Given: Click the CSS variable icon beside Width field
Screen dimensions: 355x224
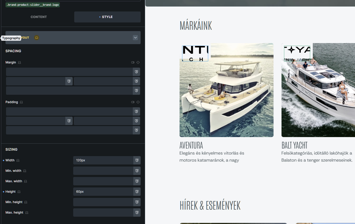Looking at the screenshot, I should [137, 160].
